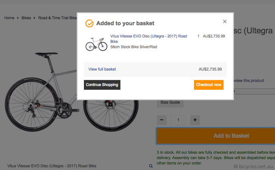Open the Size Guide button
The image size is (275, 170).
[x=170, y=102]
